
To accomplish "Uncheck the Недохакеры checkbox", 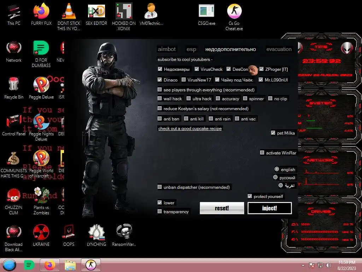I will point(160,69).
